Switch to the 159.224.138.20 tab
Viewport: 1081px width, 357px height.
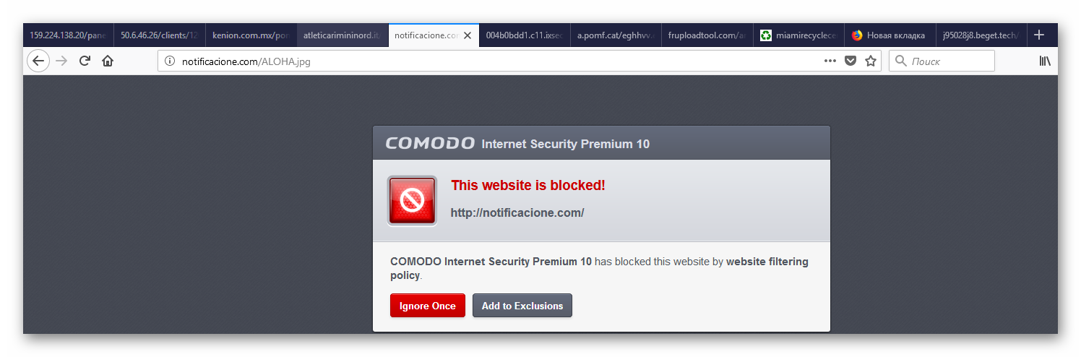click(67, 35)
